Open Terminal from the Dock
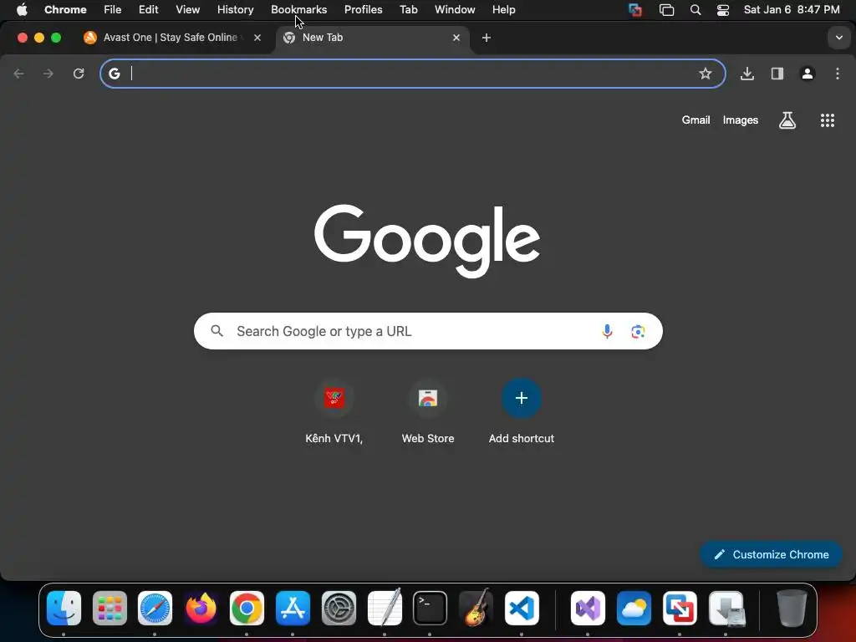 click(x=431, y=609)
